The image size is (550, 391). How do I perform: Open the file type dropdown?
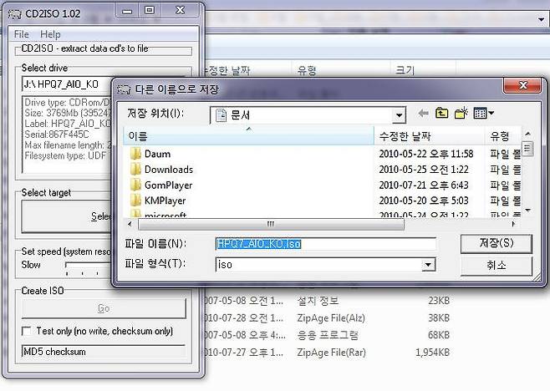point(428,265)
